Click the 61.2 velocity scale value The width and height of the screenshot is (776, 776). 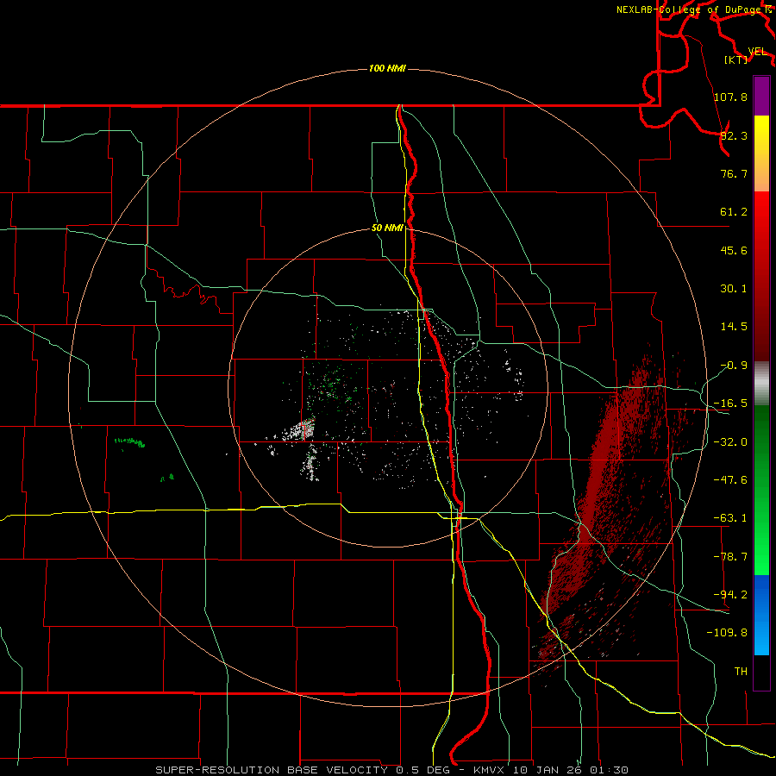734,212
